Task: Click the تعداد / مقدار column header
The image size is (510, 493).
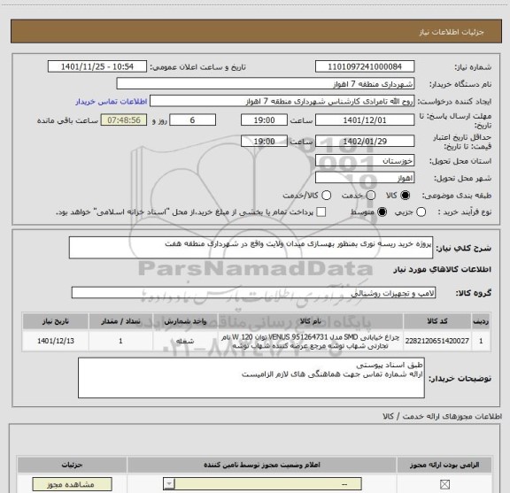Action: 120,321
